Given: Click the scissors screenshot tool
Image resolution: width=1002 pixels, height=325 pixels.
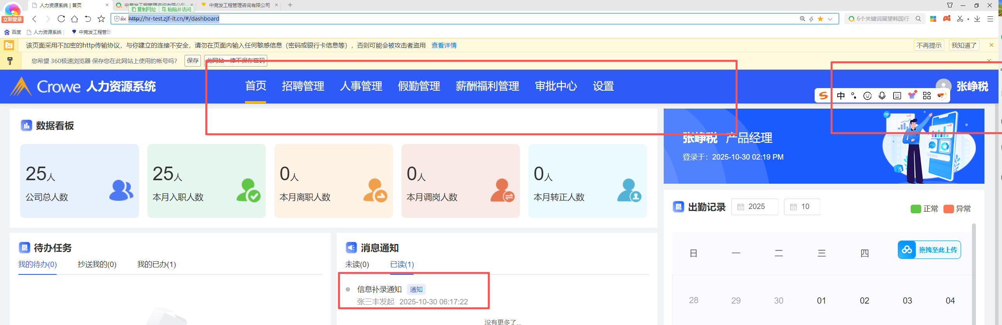Looking at the screenshot, I should pyautogui.click(x=960, y=19).
